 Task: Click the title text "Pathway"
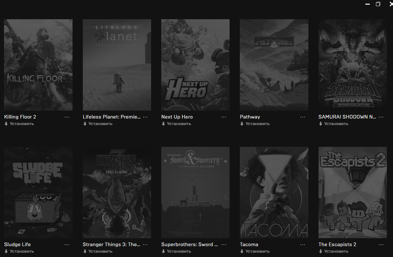[250, 117]
